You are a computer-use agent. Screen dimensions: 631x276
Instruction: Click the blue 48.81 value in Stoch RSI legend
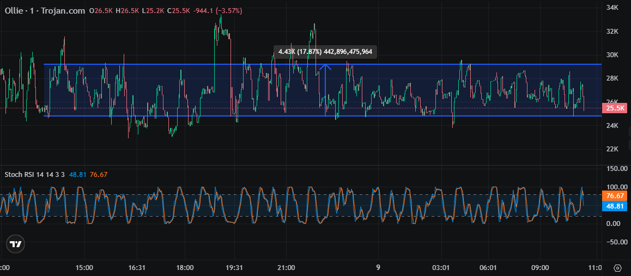click(78, 174)
